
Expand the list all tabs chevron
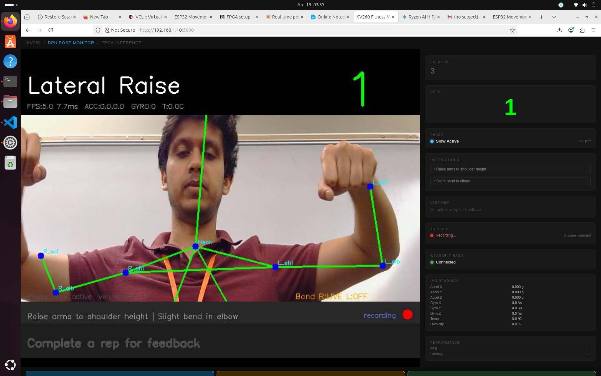(554, 17)
